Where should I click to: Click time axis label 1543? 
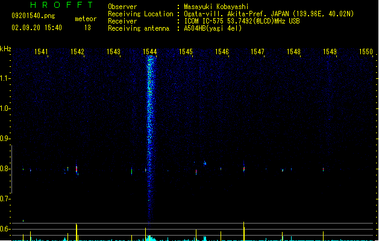pos(114,52)
